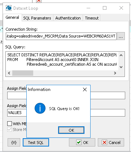Click SQL Query horizontal scrollbar right arrow
Screen dimensions: 131x153
click(x=115, y=73)
